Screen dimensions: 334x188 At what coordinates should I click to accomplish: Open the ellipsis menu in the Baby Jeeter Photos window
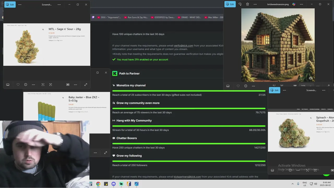pos(95,153)
